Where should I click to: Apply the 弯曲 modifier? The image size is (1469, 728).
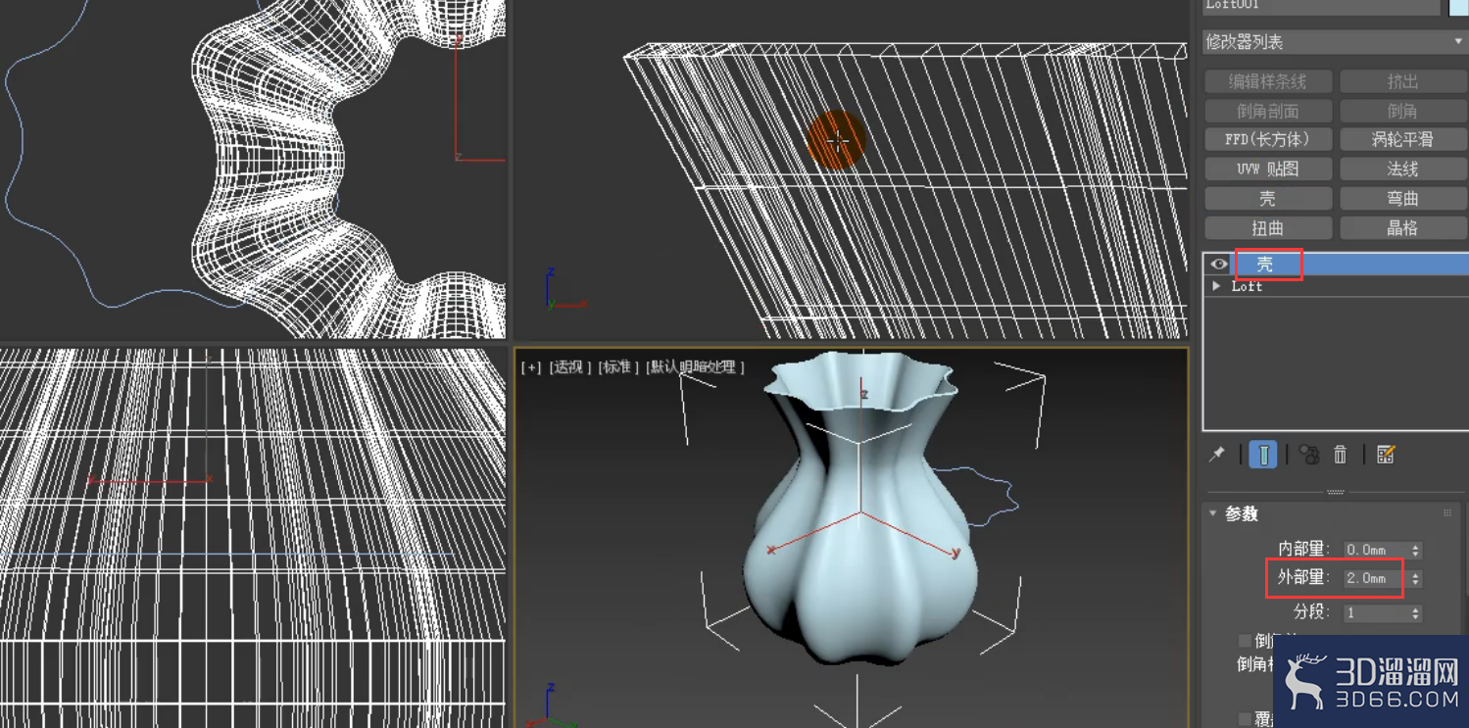[1403, 198]
